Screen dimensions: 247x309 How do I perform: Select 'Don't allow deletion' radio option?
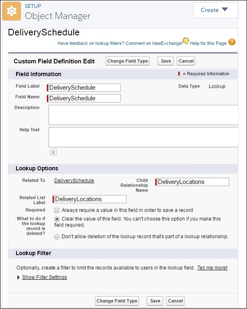[x=57, y=237]
